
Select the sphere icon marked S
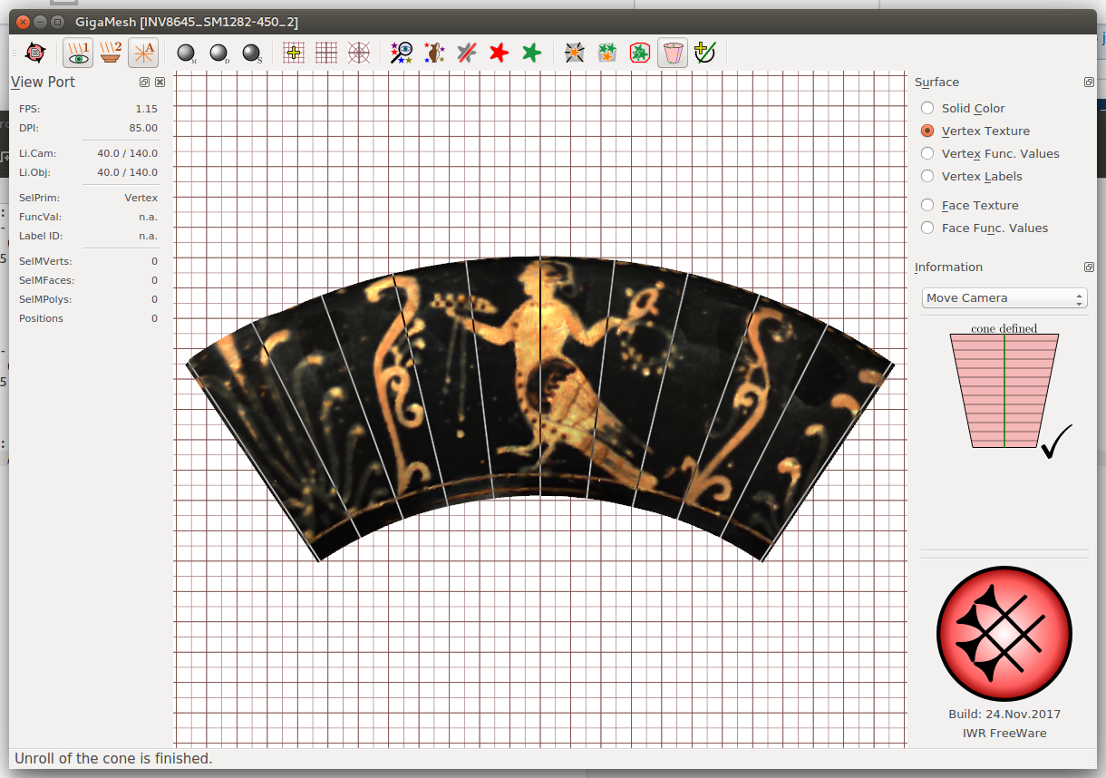coord(252,53)
